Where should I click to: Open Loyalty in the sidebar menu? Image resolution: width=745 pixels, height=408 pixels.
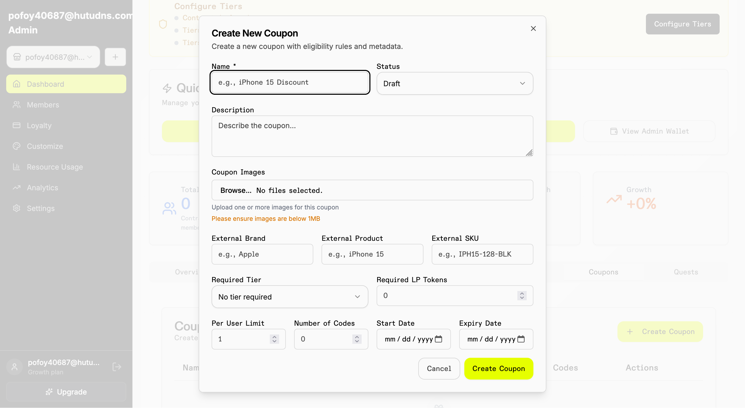pyautogui.click(x=39, y=126)
